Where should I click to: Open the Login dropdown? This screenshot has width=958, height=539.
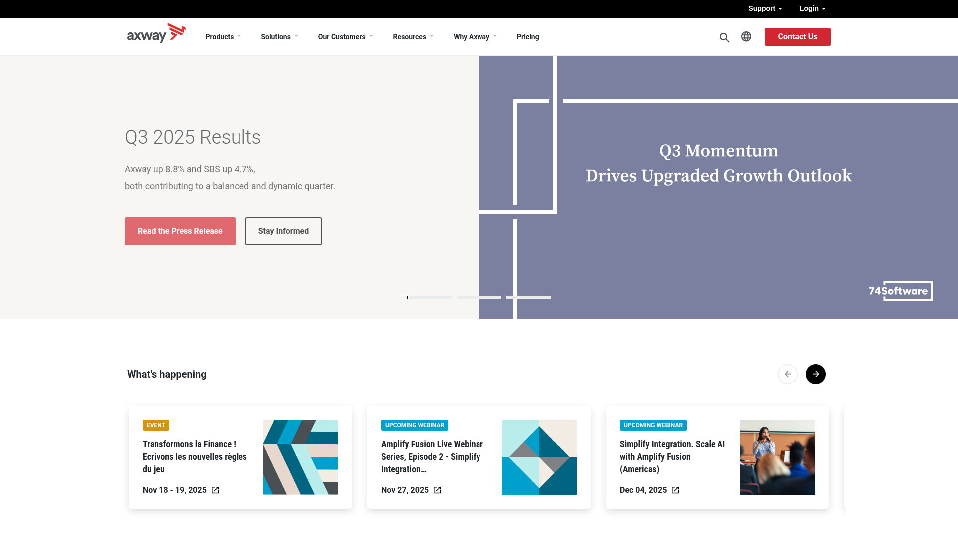[811, 8]
